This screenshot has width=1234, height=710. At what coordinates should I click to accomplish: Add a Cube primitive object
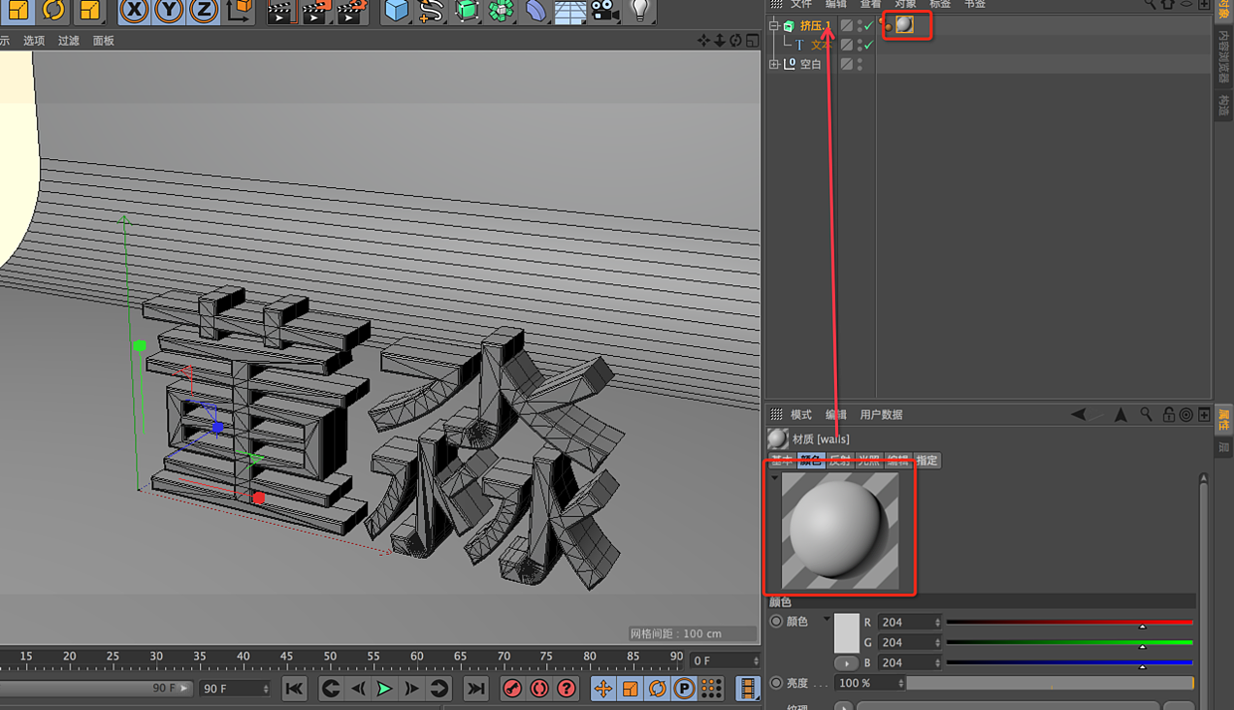(x=397, y=11)
